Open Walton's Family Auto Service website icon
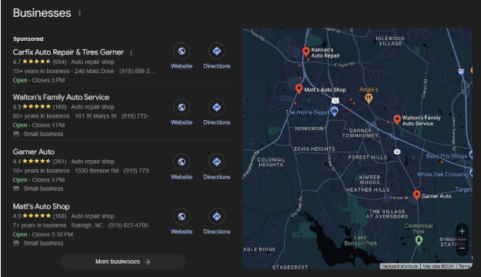This screenshot has width=481, height=277. click(x=182, y=108)
